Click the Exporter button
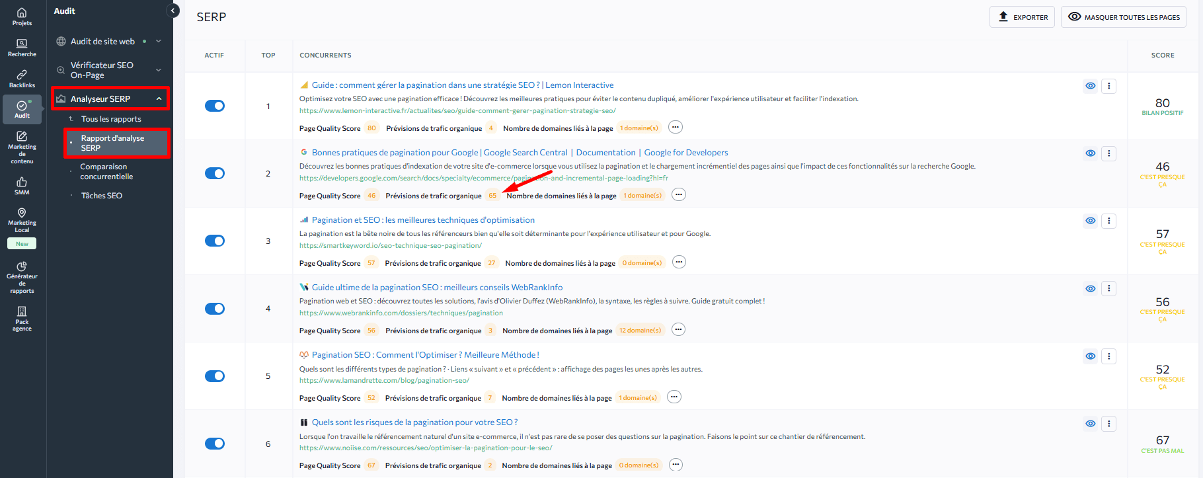This screenshot has height=478, width=1203. 1023,17
